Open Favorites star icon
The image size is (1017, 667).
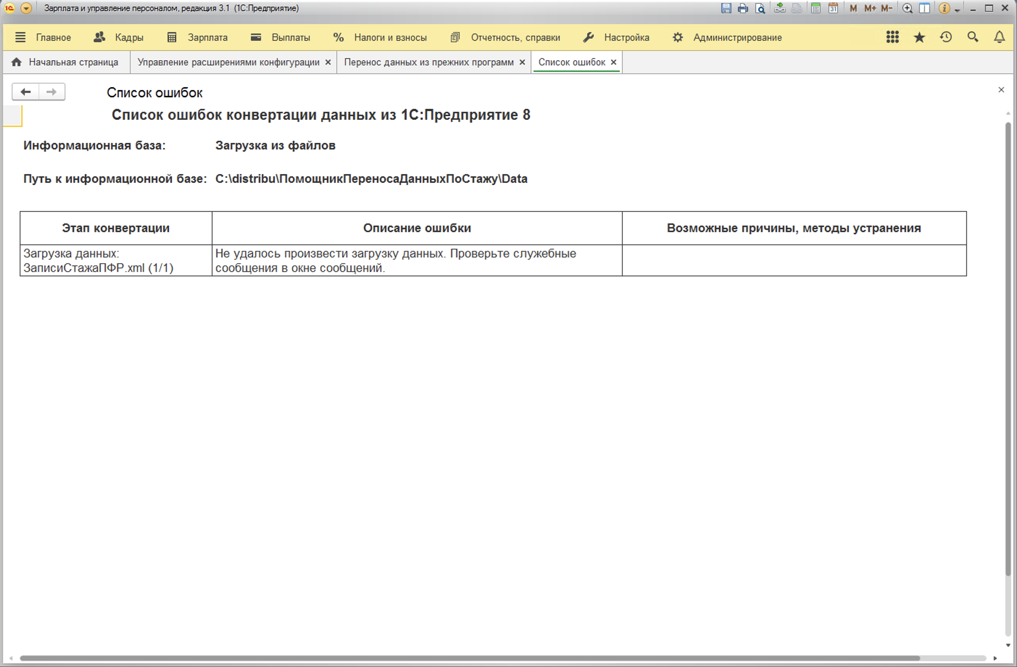919,37
